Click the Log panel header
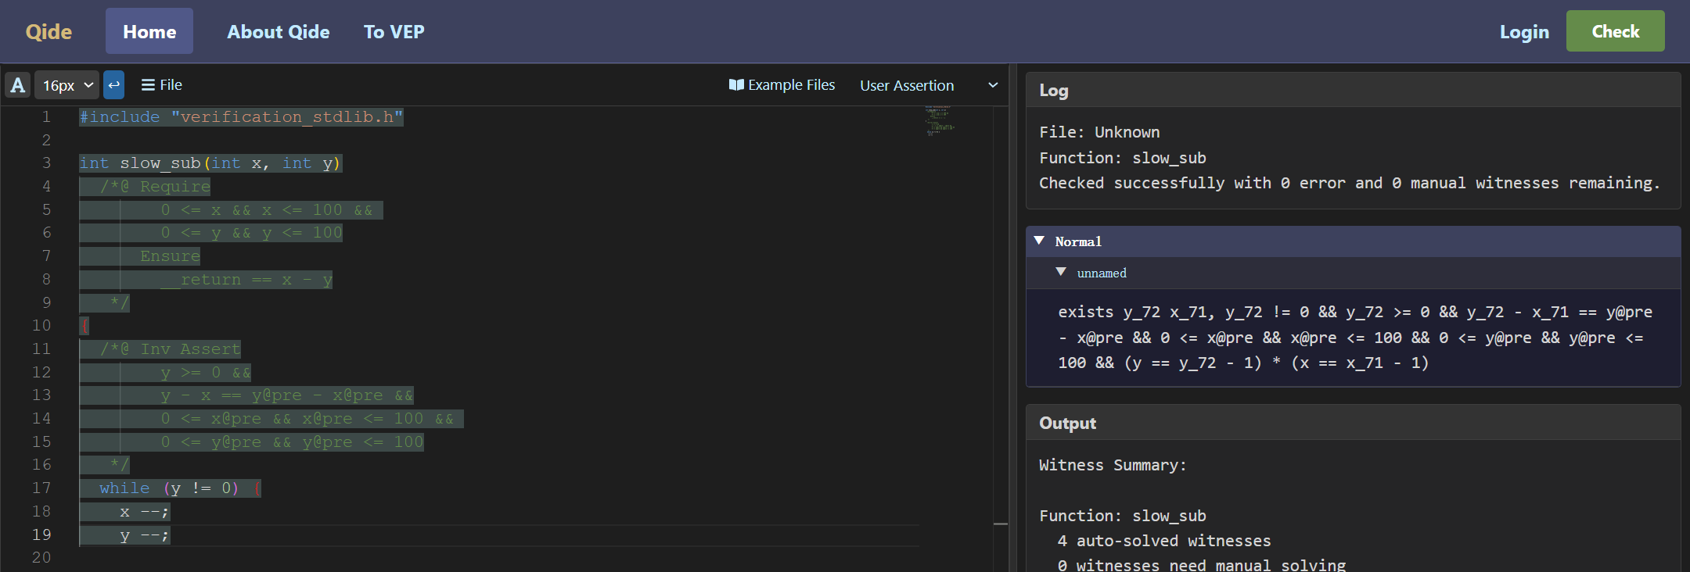1690x572 pixels. 1353,90
